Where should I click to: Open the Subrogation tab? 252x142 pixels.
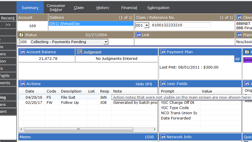click(x=158, y=8)
